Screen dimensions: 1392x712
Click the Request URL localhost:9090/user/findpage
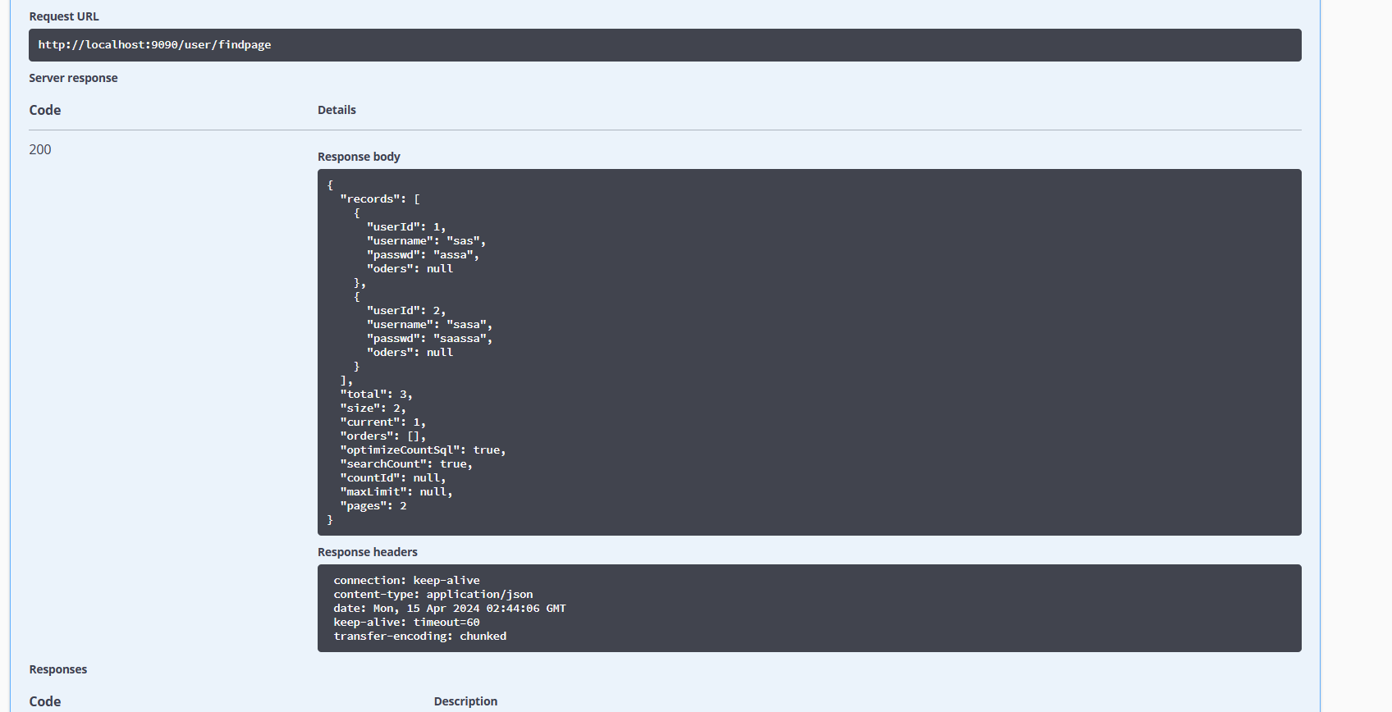[154, 45]
